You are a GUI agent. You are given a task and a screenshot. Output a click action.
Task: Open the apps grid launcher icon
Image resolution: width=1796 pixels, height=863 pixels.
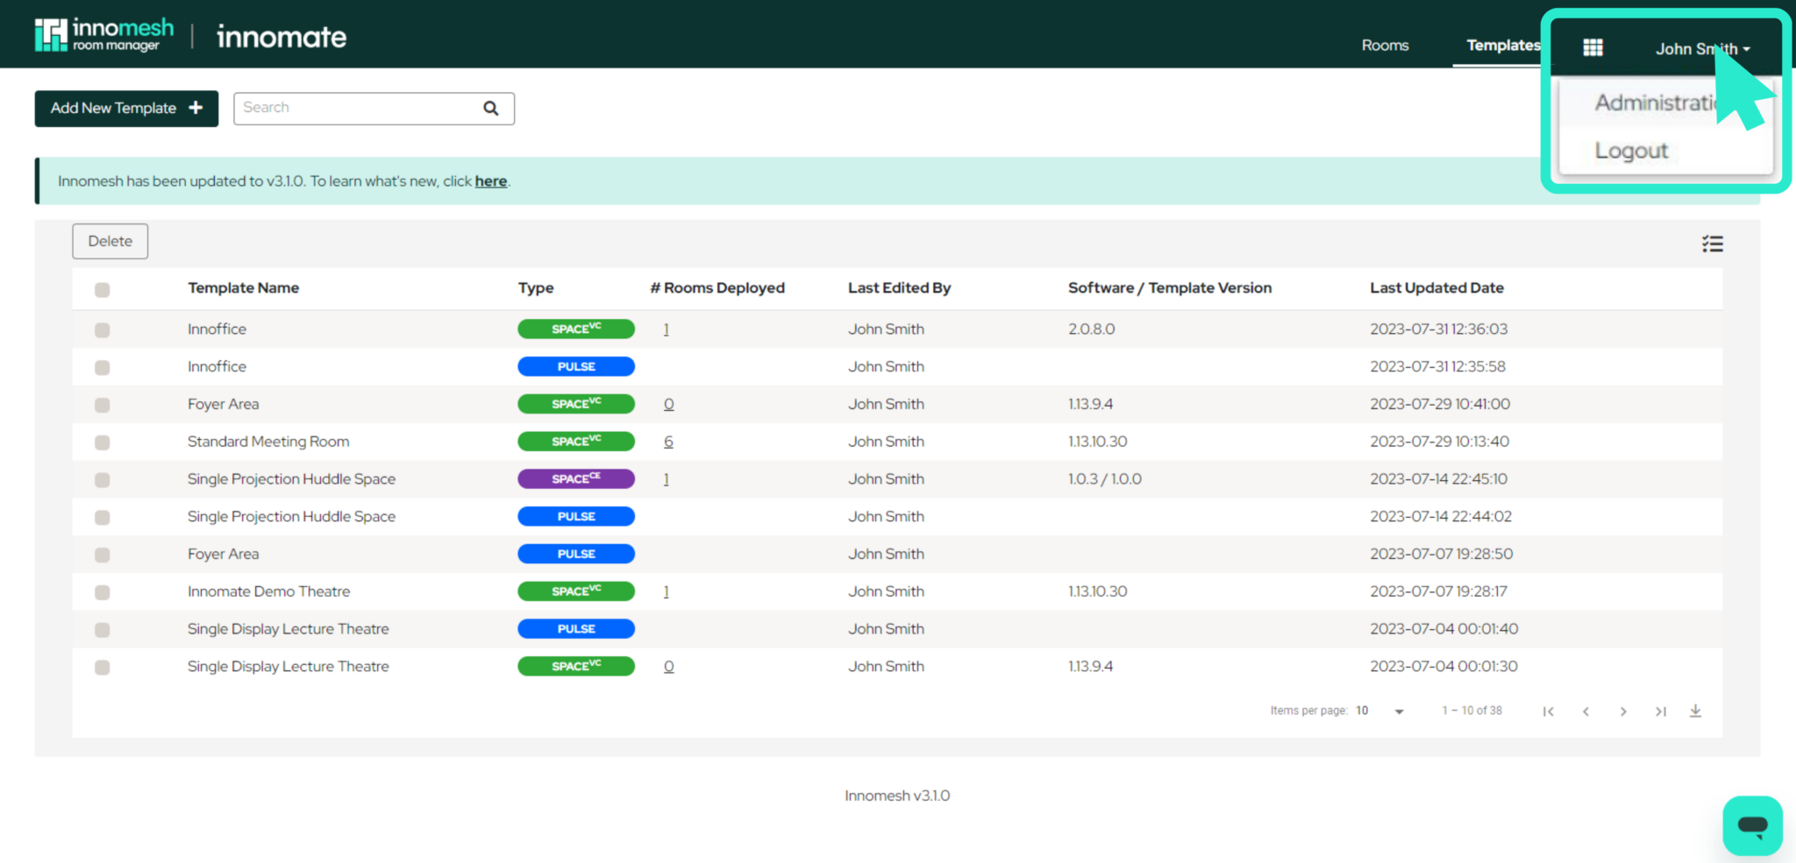[x=1593, y=47]
